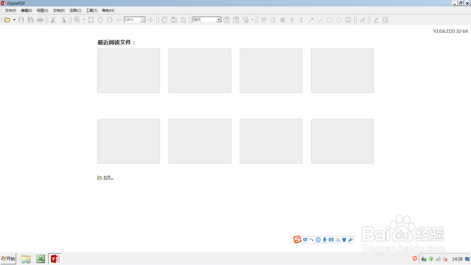Select the insert text caret tool
The width and height of the screenshot is (471, 265).
tap(273, 20)
